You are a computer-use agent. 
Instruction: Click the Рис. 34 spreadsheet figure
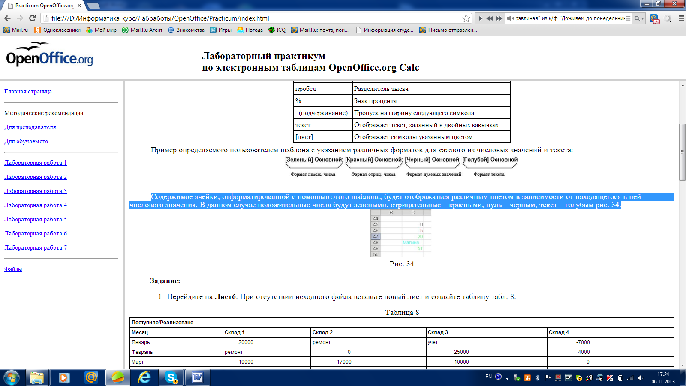[x=401, y=233]
